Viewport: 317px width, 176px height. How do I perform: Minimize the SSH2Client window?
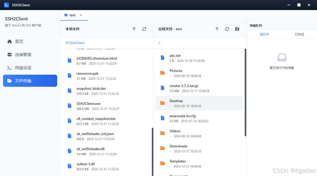[x=289, y=5]
